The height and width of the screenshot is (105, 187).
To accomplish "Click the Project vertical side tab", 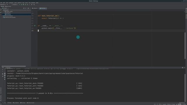I will coord(1,10).
